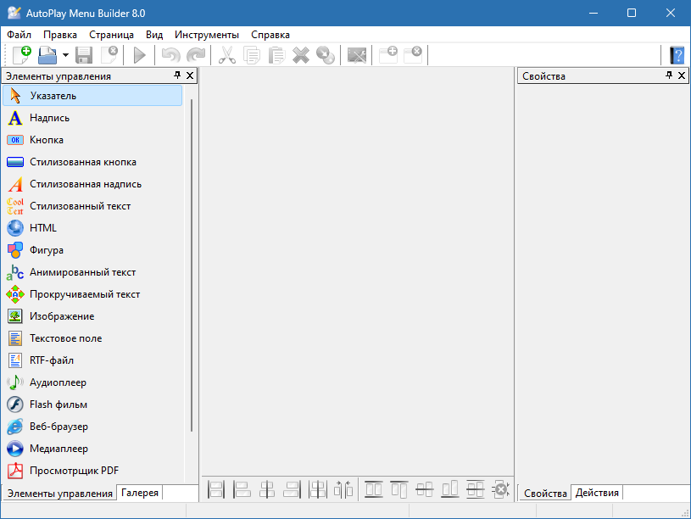Click the second alignment icon in bottom toolbar
691x519 pixels.
point(242,489)
